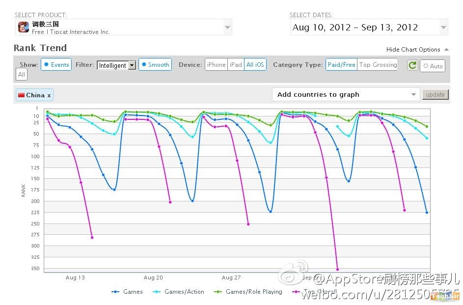The height and width of the screenshot is (305, 463).
Task: Click the 350 rank axis value
Action: 35,268
